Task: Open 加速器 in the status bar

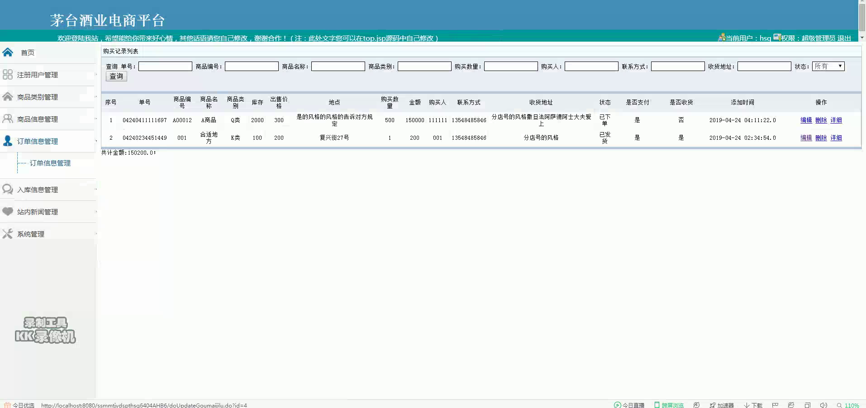Action: click(x=722, y=405)
